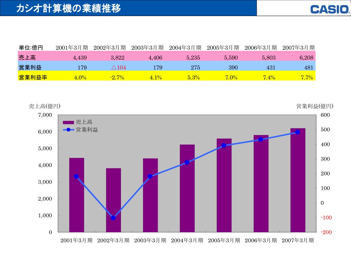Click the 2007年3月期 x-axis label
Screen dimensions: 351x263
click(298, 240)
